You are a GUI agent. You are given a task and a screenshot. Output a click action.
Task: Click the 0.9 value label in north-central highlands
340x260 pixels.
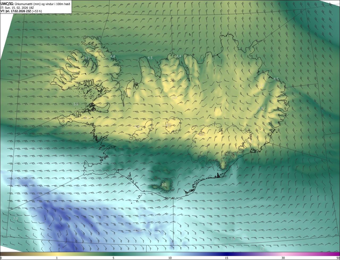(175, 98)
